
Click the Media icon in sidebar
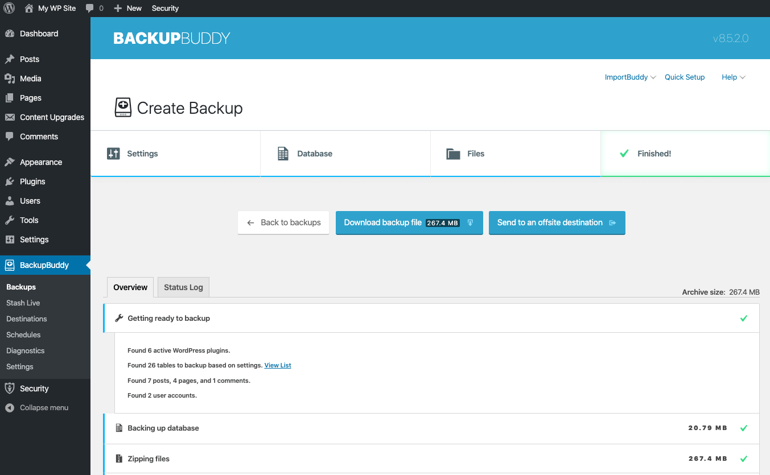coord(10,79)
